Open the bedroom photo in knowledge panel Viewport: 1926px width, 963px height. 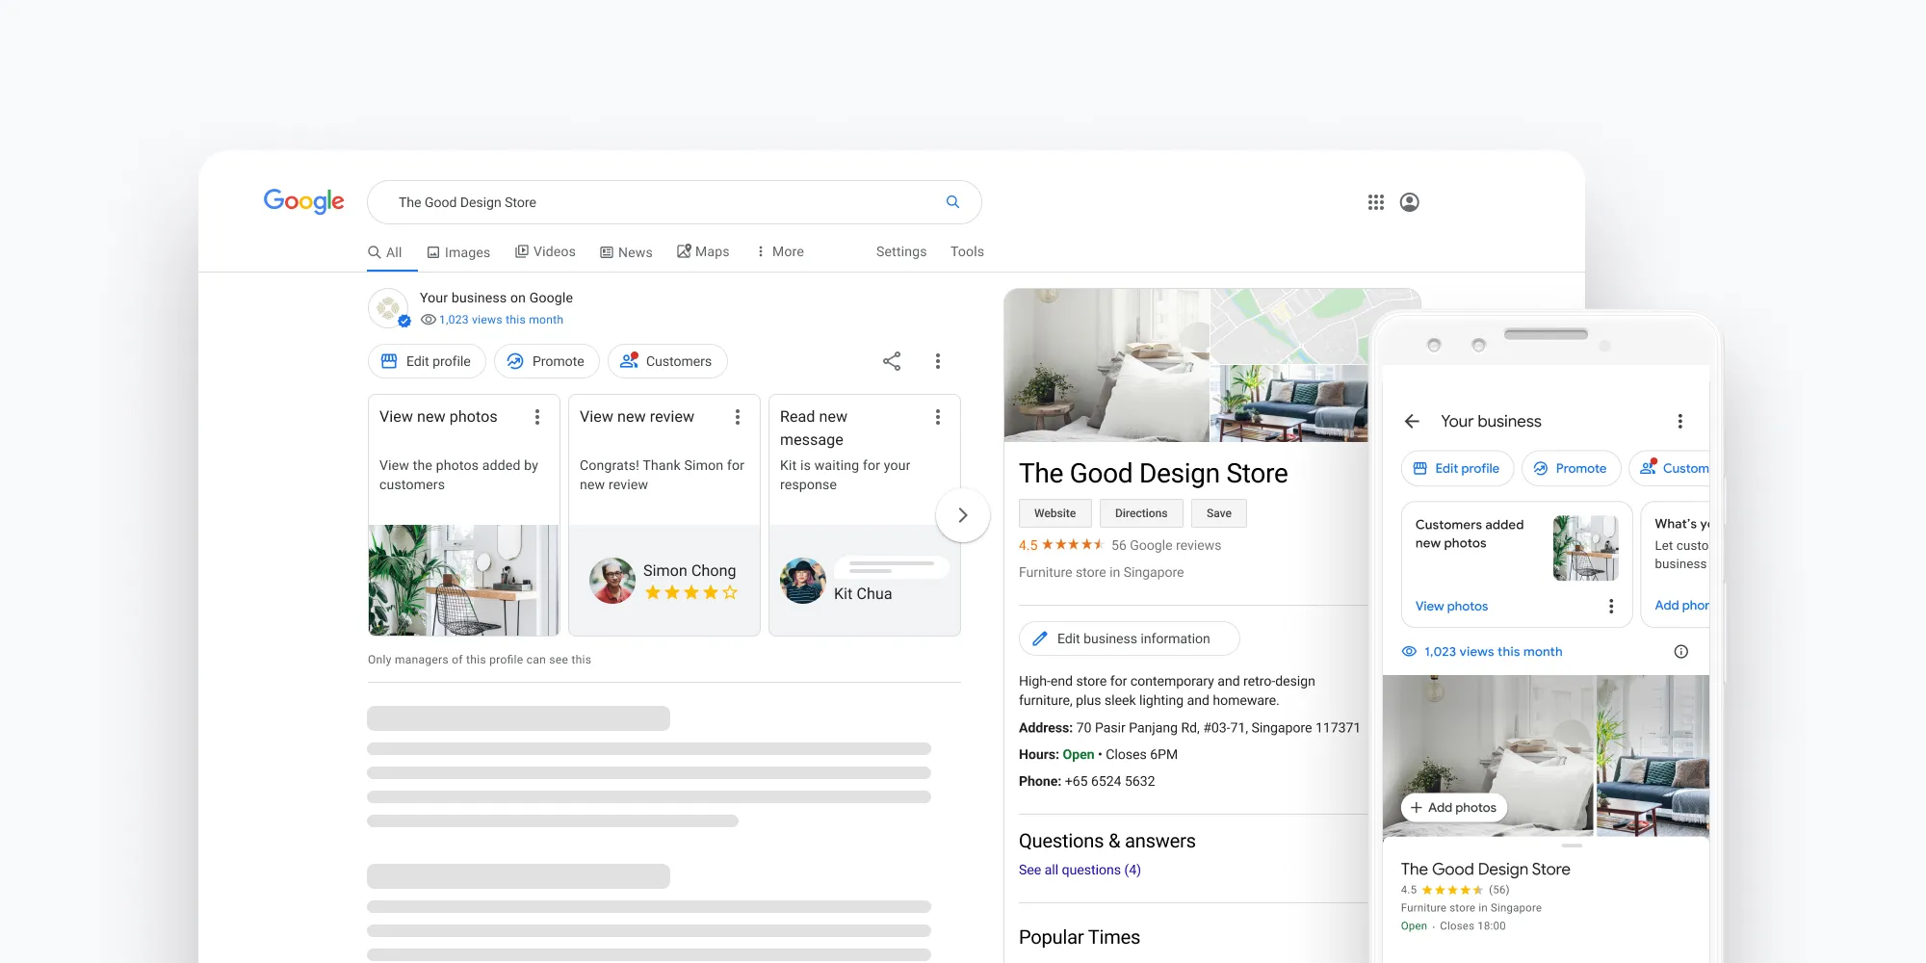(1106, 365)
